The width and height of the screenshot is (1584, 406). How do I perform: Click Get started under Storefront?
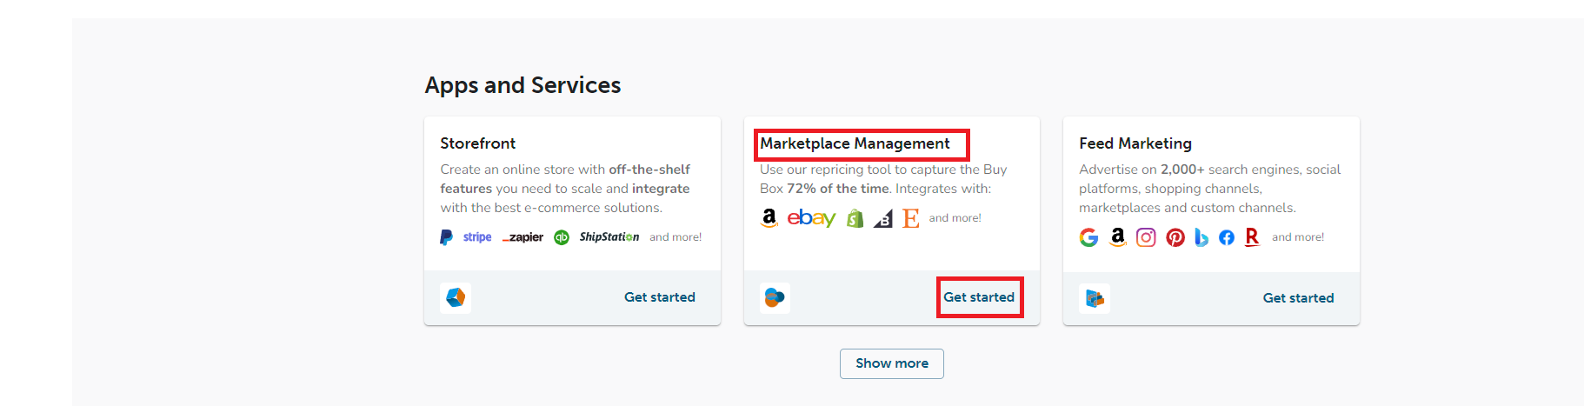point(660,297)
